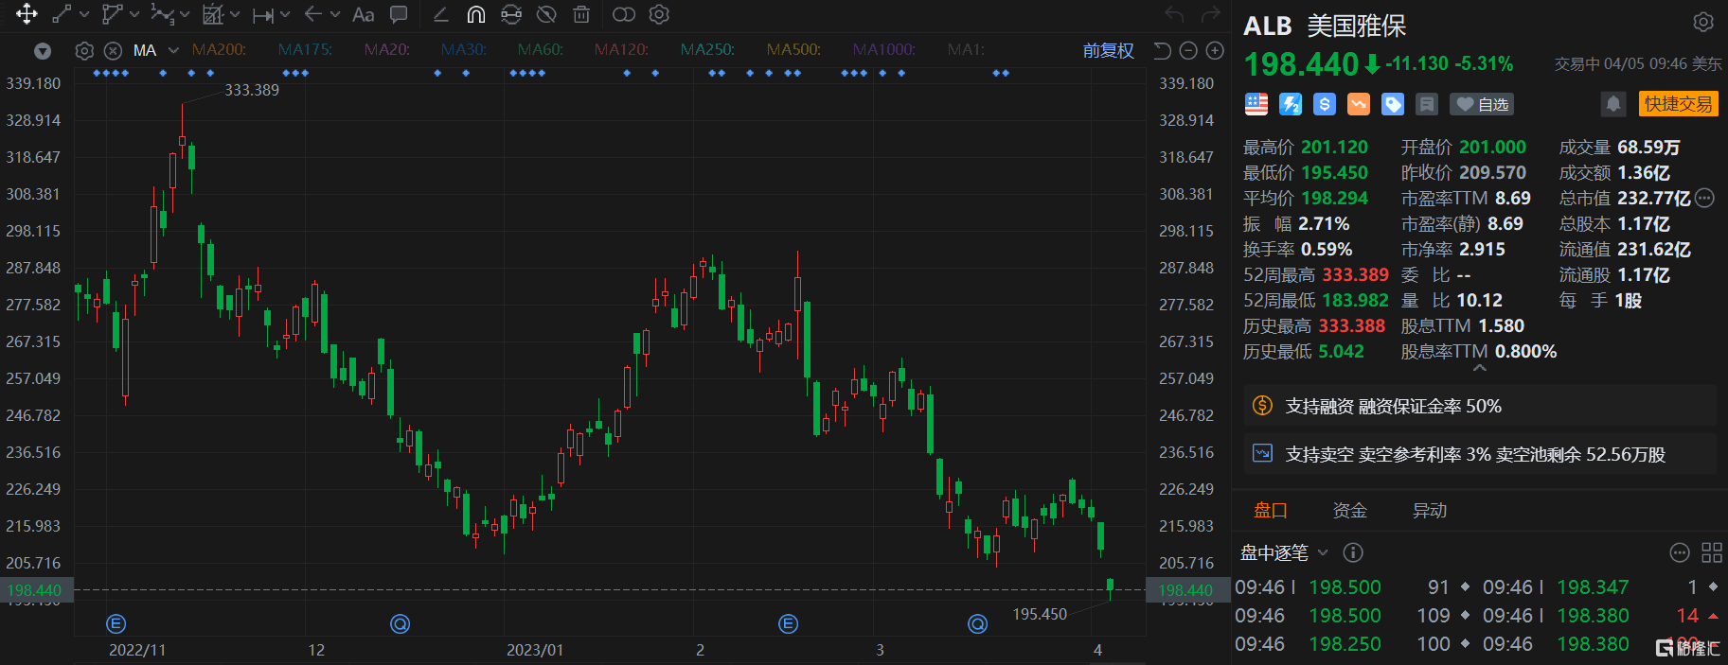Screen dimensions: 1728x665
Task: Click the gray note bookmark icon
Action: (1427, 104)
